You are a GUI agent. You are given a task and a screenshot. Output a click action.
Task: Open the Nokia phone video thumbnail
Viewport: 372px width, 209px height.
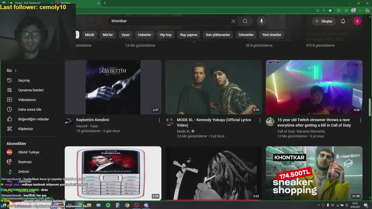click(x=113, y=173)
